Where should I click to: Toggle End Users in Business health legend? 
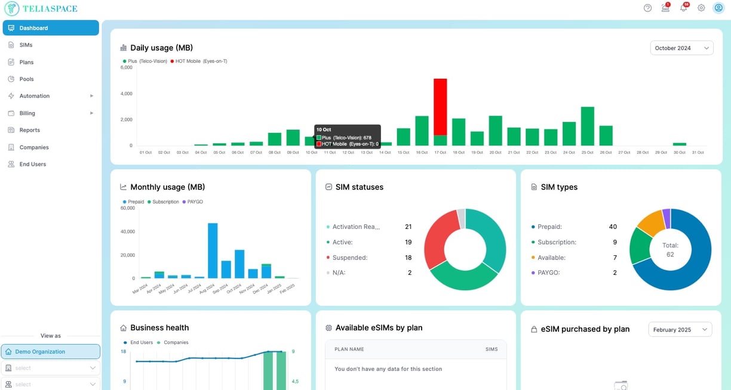139,342
